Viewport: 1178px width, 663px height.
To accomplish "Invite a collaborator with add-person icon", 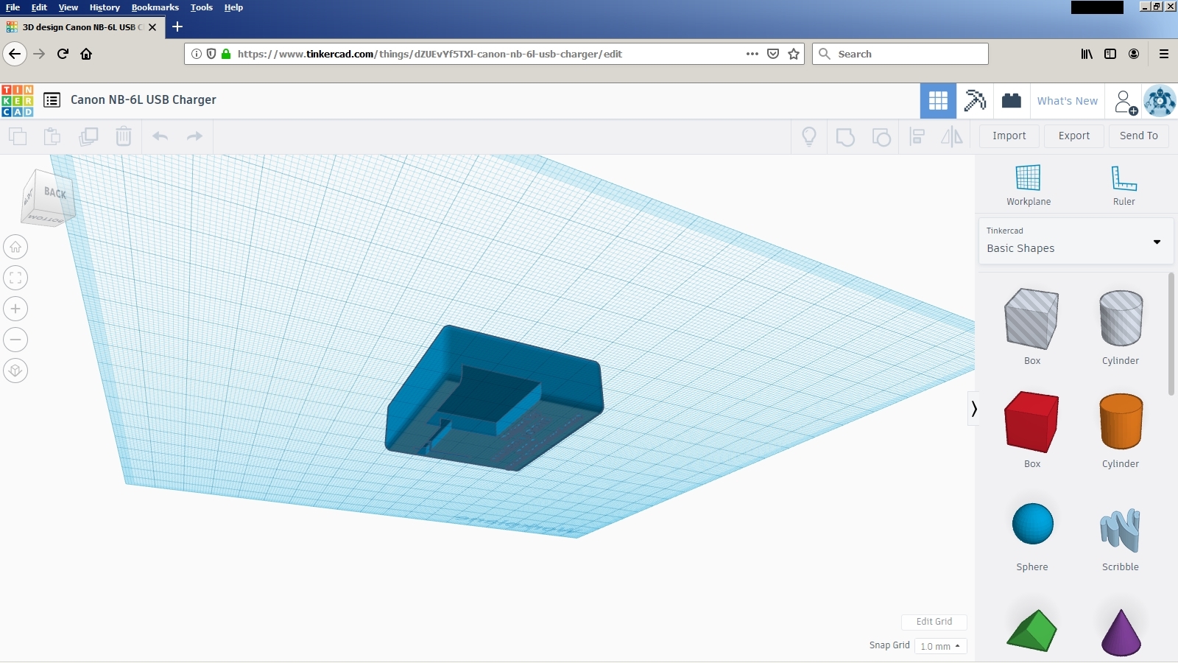I will [x=1126, y=102].
